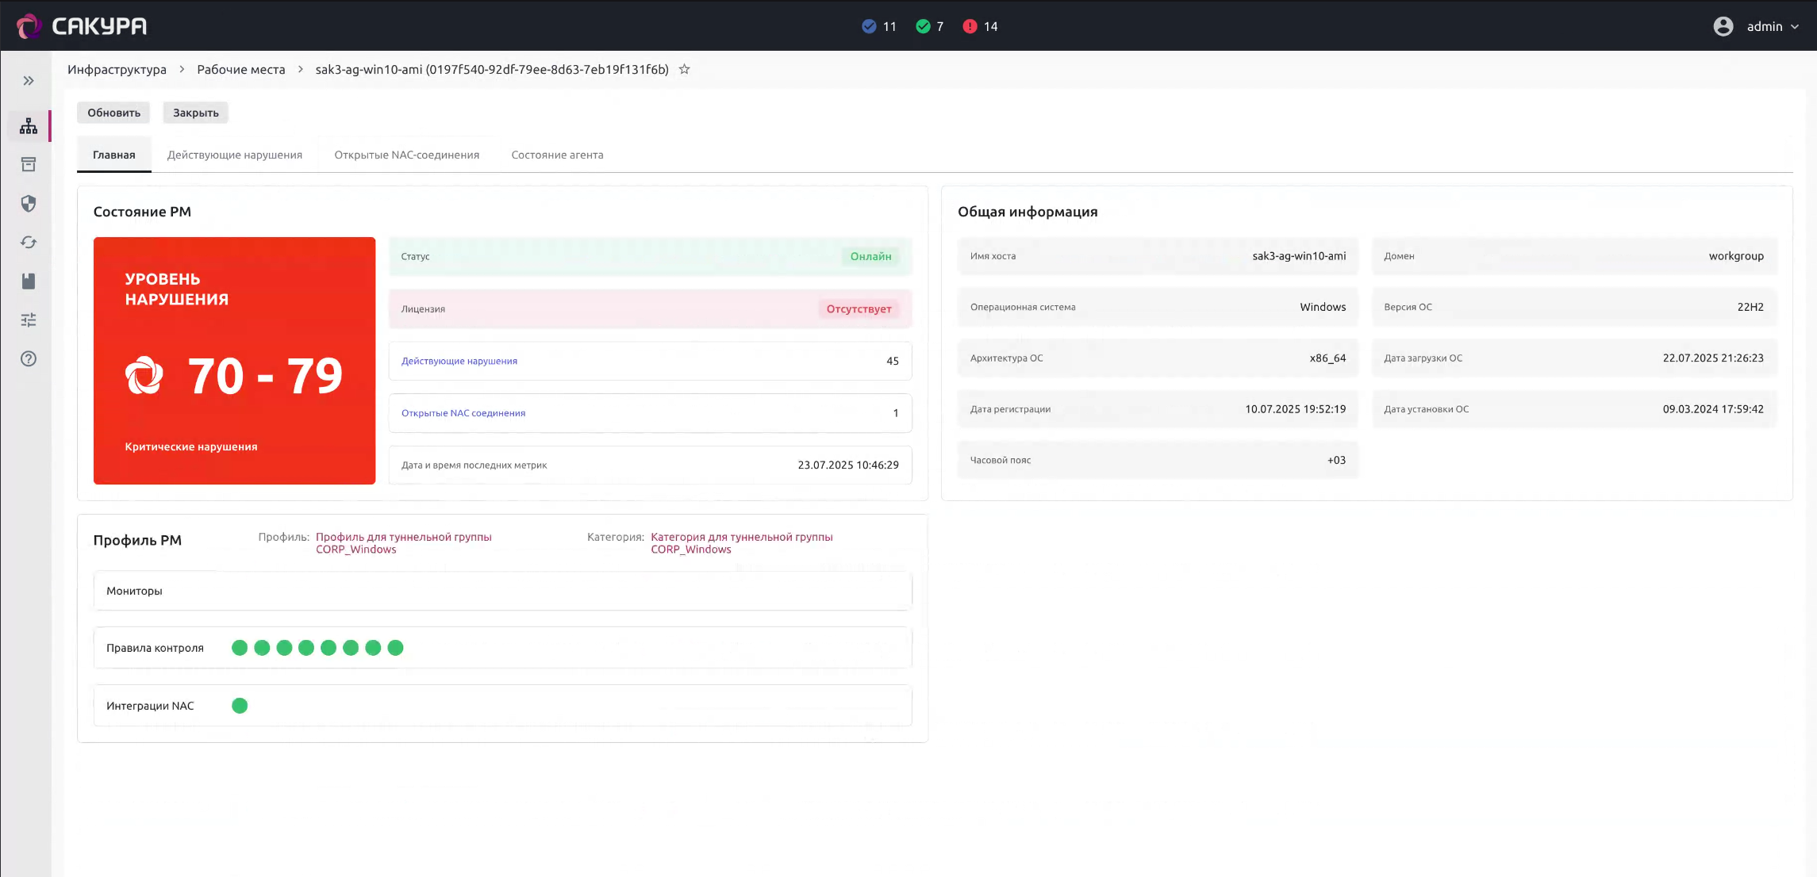Open the sliders settings sidebar icon
Image resolution: width=1817 pixels, height=877 pixels.
[x=29, y=320]
